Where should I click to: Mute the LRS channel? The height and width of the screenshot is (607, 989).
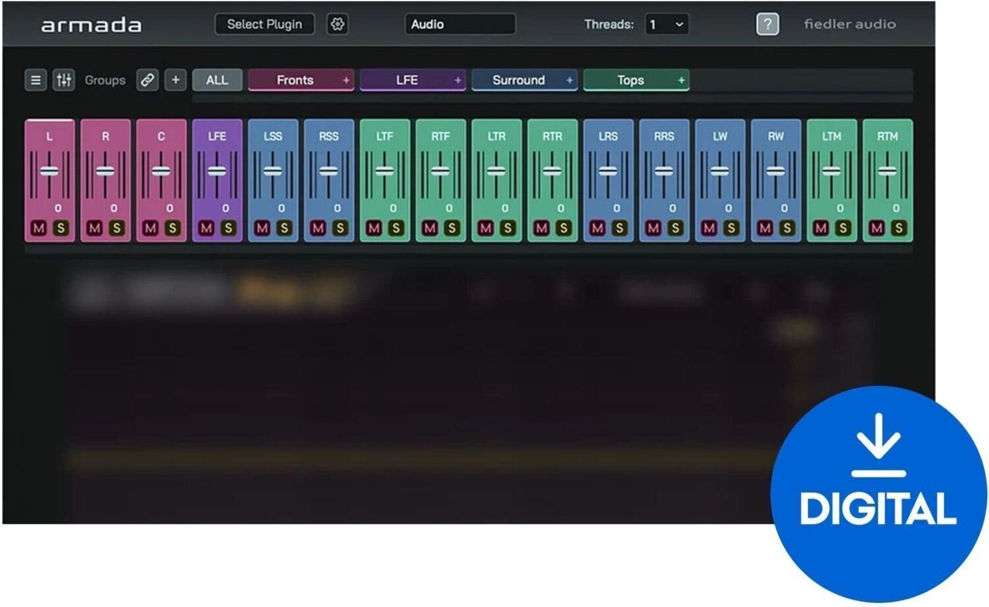tap(597, 228)
